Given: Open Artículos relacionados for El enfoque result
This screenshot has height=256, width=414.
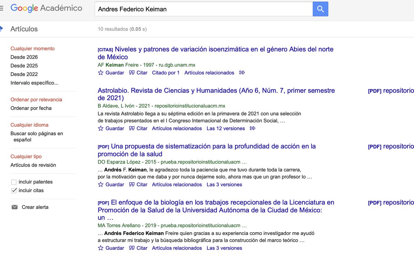Looking at the screenshot, I should coord(177,248).
